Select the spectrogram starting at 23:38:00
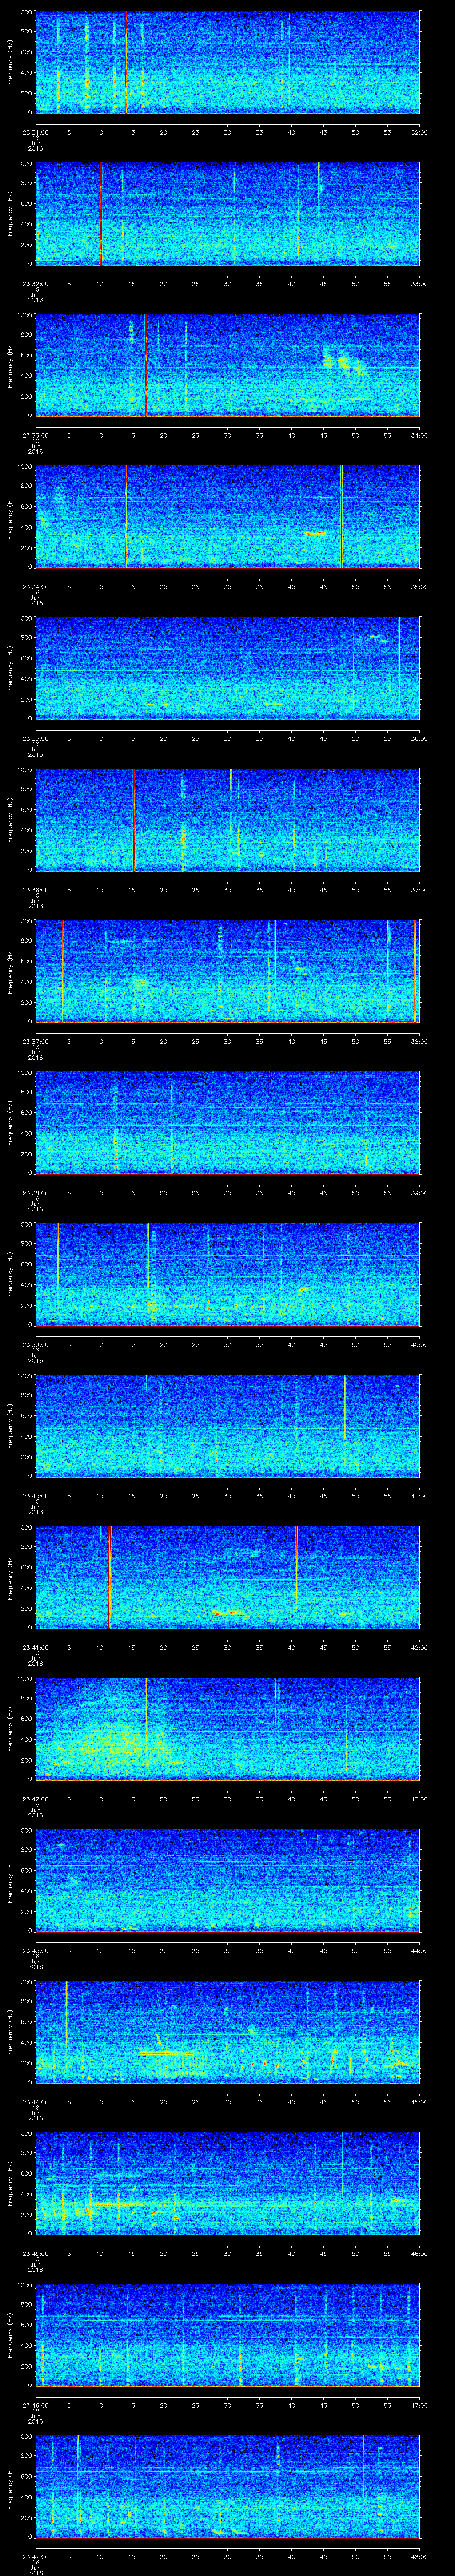455x2576 pixels. pos(228,1122)
